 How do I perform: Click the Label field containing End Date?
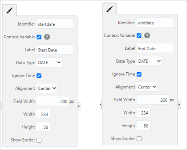(155, 48)
